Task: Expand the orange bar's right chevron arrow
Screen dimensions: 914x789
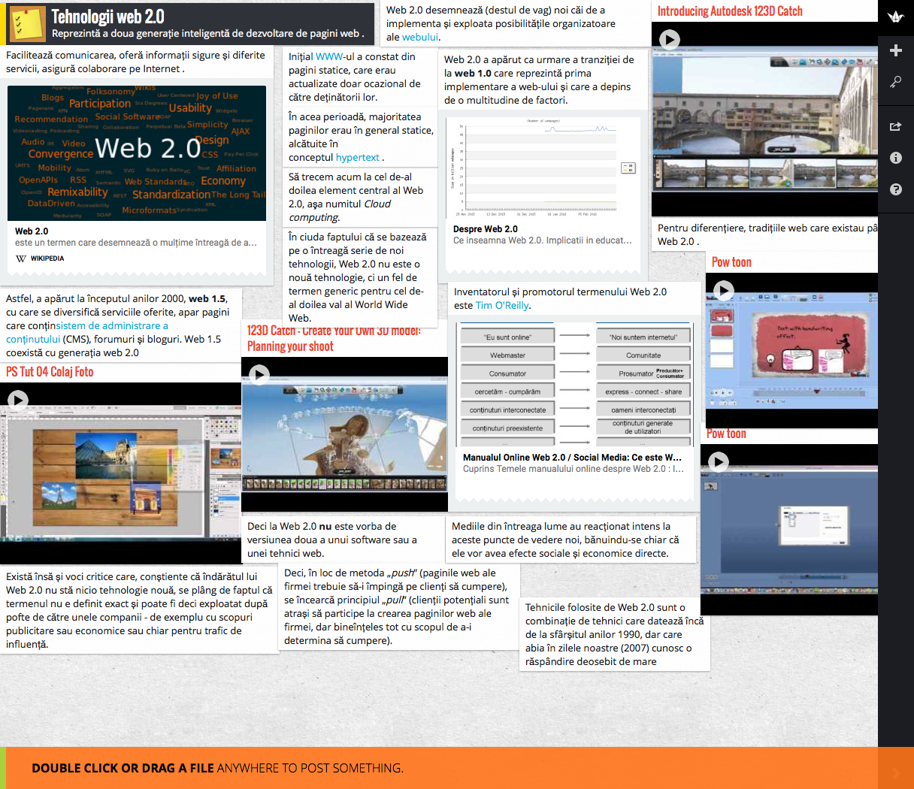Action: pyautogui.click(x=895, y=772)
